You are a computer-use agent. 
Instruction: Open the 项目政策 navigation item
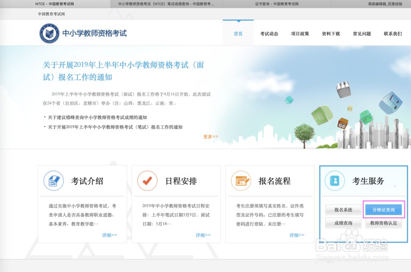click(x=300, y=34)
